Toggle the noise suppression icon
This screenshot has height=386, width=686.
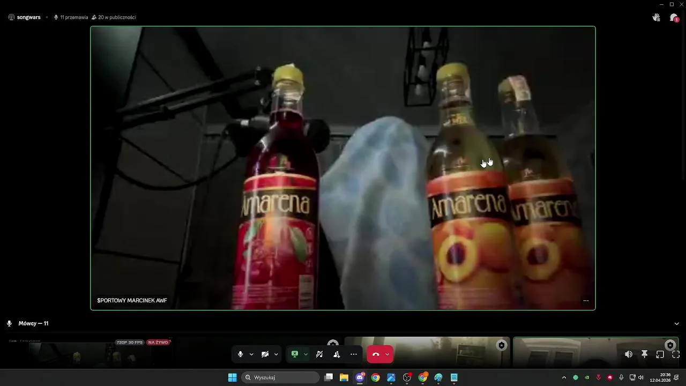pyautogui.click(x=319, y=354)
